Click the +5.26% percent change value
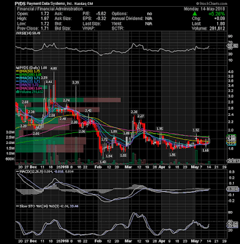Screen dimensions: 240x244 216,14
